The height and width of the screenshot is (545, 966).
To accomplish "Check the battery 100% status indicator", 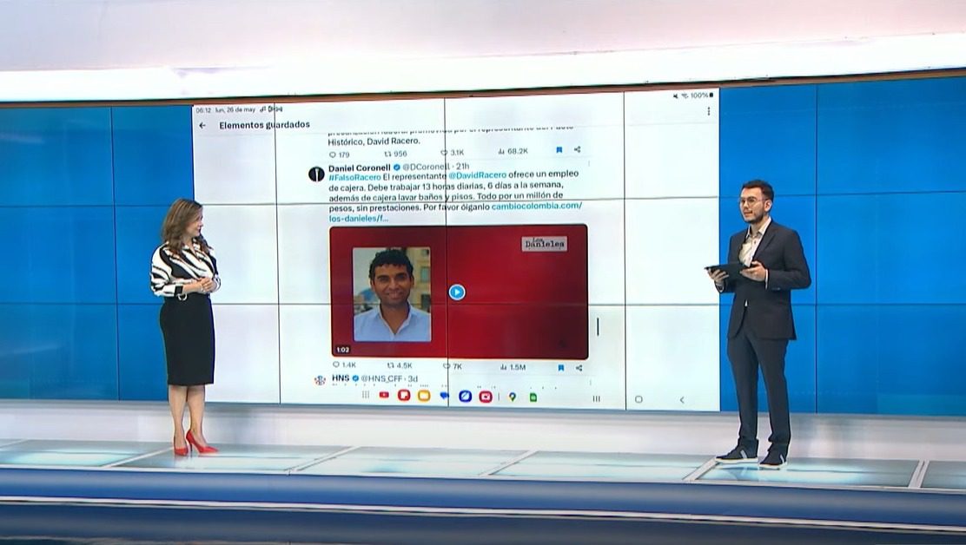I will [x=702, y=96].
